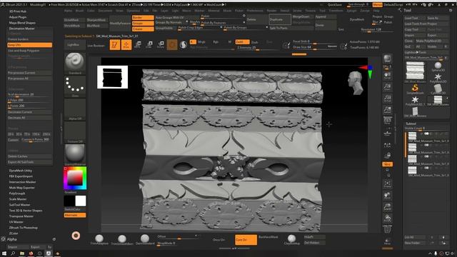
Task: Toggle Use and Keep Polypaint
Action: (29, 51)
